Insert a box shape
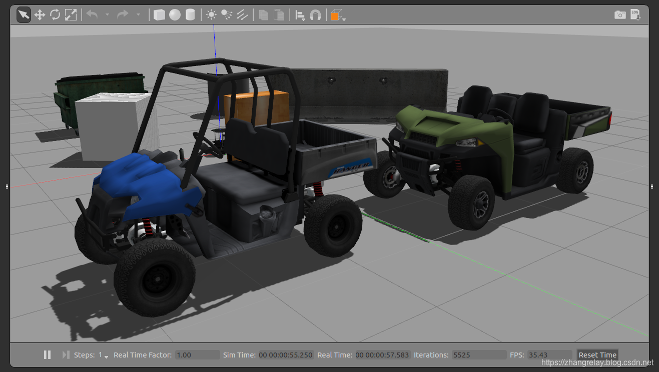This screenshot has width=659, height=372. tap(159, 15)
